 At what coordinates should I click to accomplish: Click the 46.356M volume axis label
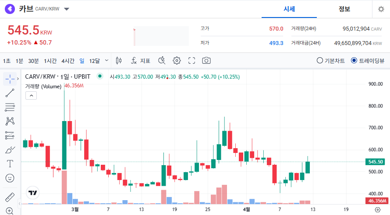tap(377, 201)
